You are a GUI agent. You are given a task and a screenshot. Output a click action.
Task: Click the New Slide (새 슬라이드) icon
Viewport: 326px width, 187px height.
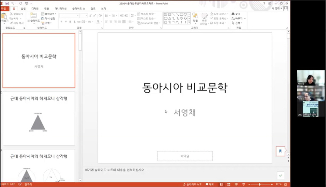[33, 15]
